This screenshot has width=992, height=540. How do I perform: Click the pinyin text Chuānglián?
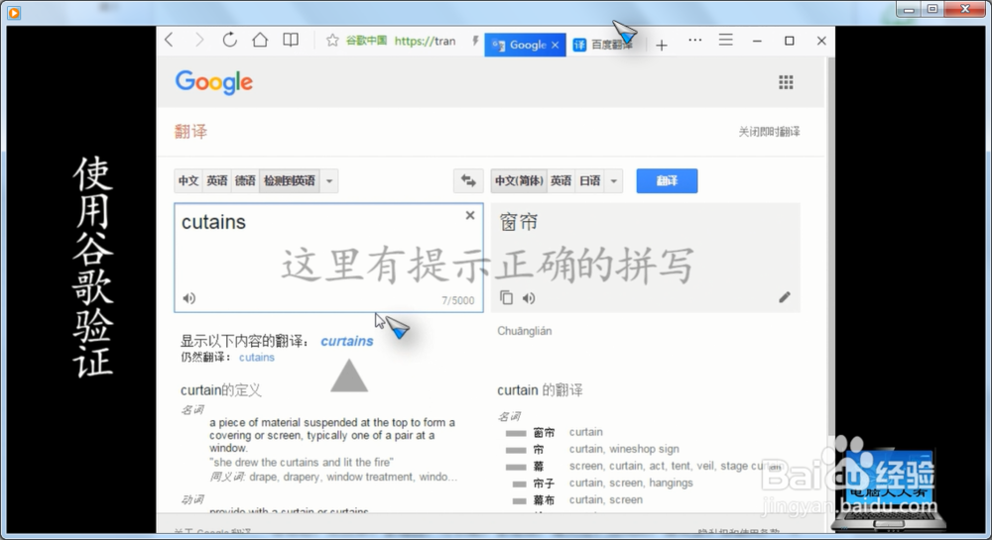pos(525,331)
